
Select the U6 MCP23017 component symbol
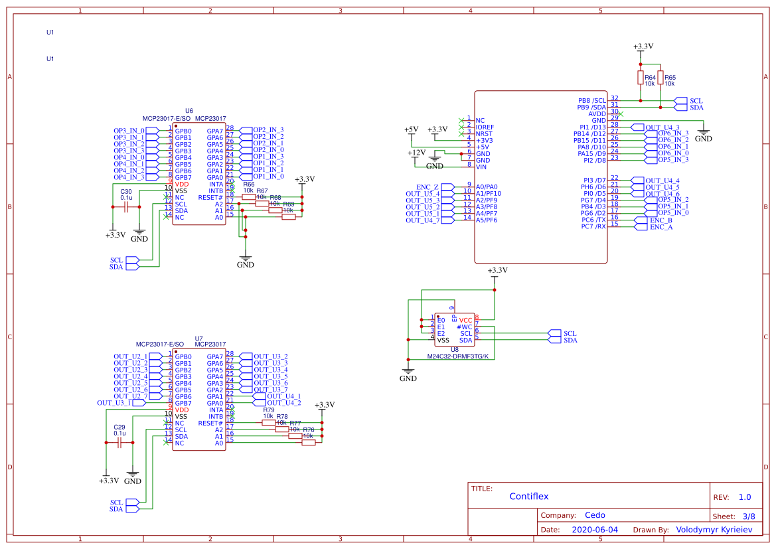click(198, 173)
